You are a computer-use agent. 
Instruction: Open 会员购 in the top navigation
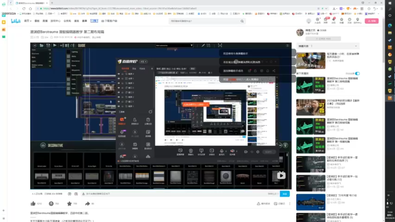pyautogui.click(x=67, y=21)
